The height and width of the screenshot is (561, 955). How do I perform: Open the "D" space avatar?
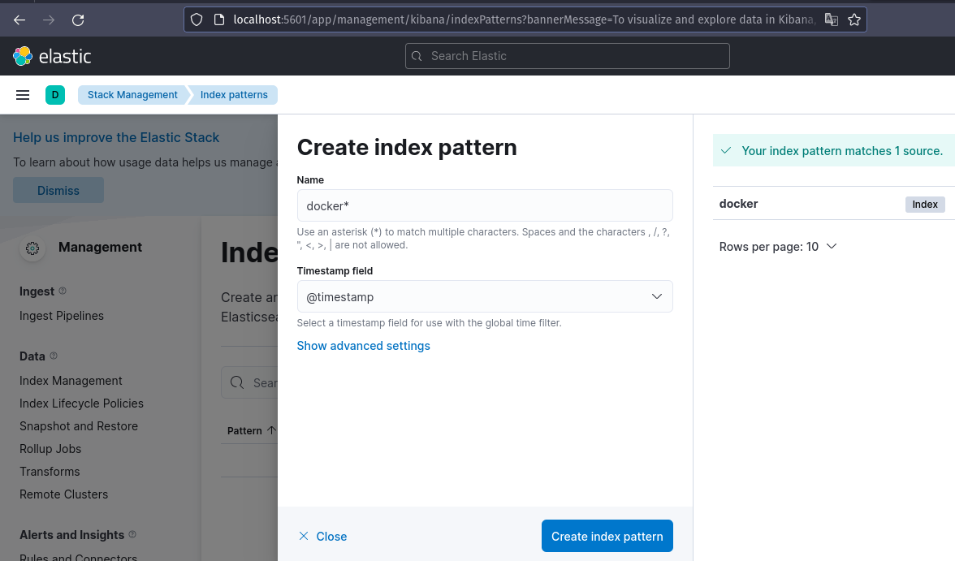[54, 95]
